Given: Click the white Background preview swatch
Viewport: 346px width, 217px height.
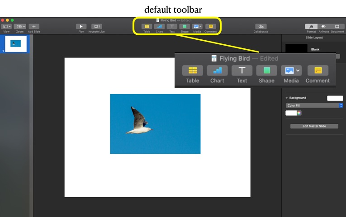Looking at the screenshot, I should (x=335, y=98).
